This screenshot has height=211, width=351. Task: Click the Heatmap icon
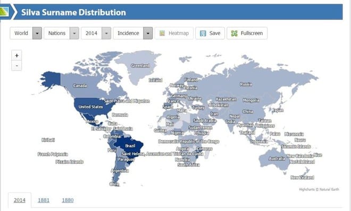(x=162, y=33)
